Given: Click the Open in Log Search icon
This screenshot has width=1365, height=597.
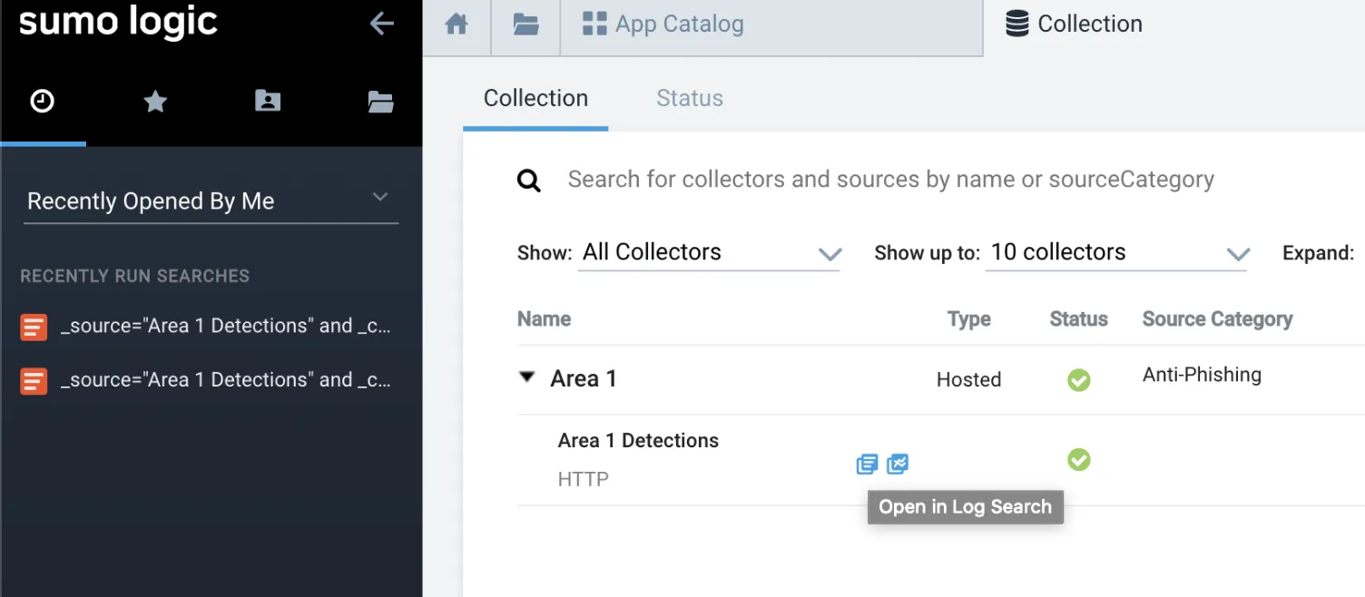Looking at the screenshot, I should (x=867, y=464).
